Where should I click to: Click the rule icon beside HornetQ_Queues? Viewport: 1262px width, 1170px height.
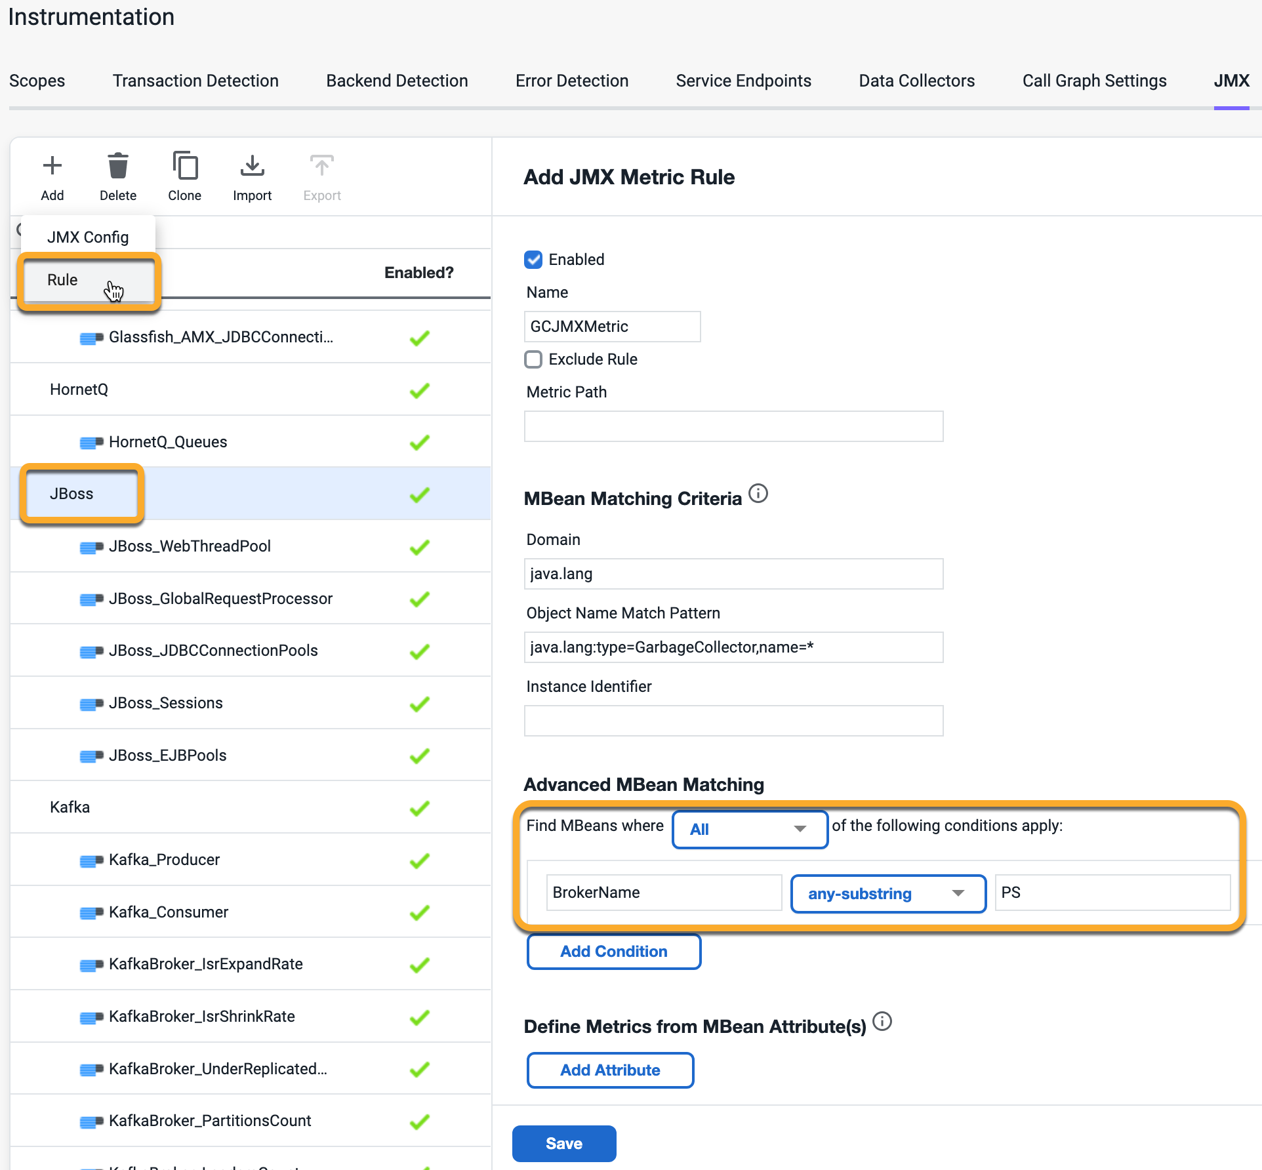click(x=91, y=443)
